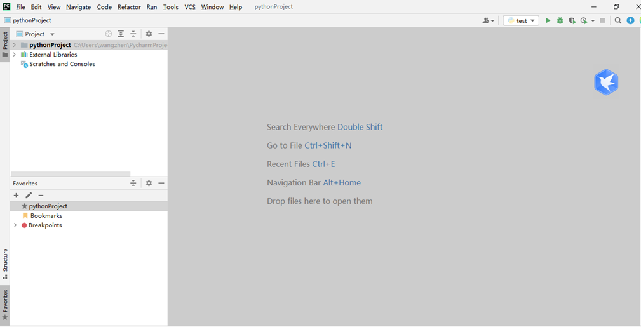
Task: Open the Tools menu
Action: tap(170, 7)
